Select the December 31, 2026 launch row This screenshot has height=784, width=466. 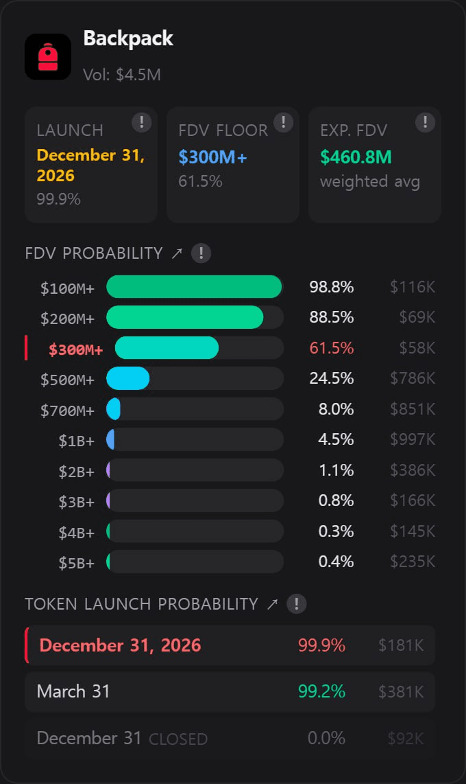[230, 645]
